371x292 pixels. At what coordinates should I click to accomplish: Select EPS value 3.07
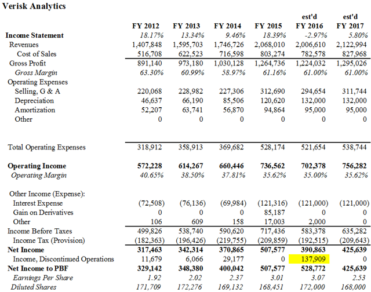point(317,278)
